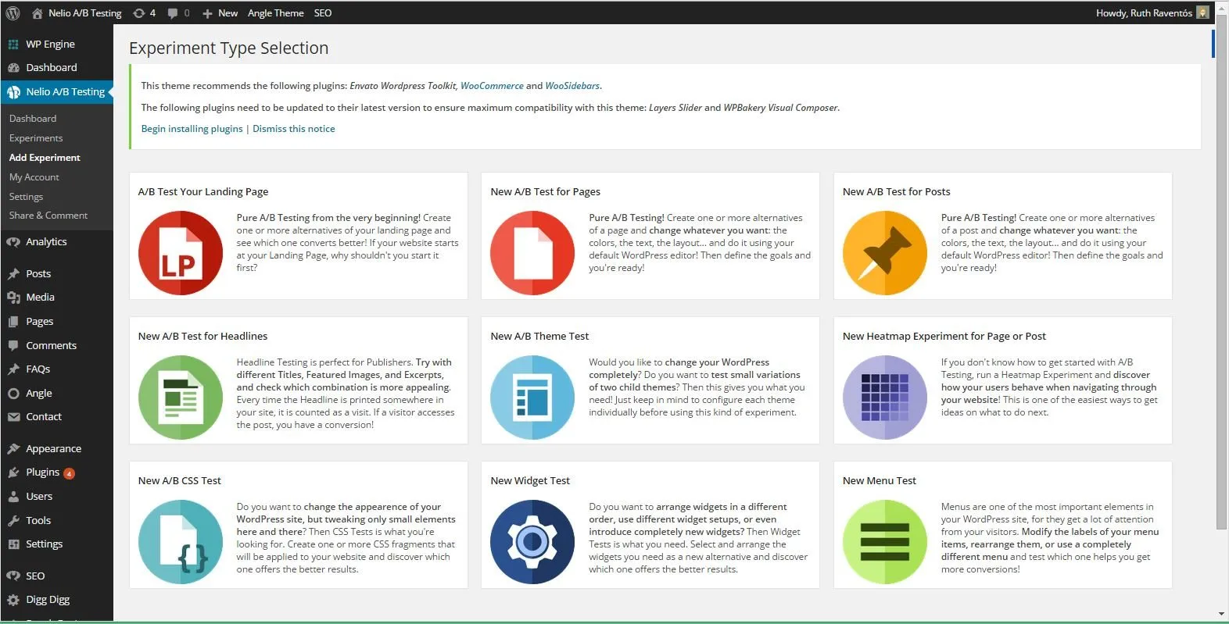Image resolution: width=1229 pixels, height=624 pixels.
Task: Open the WooCommerce plugin link
Action: tap(492, 86)
